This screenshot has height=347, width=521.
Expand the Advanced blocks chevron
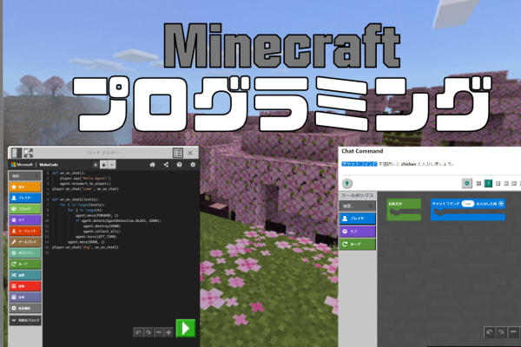coord(25,320)
